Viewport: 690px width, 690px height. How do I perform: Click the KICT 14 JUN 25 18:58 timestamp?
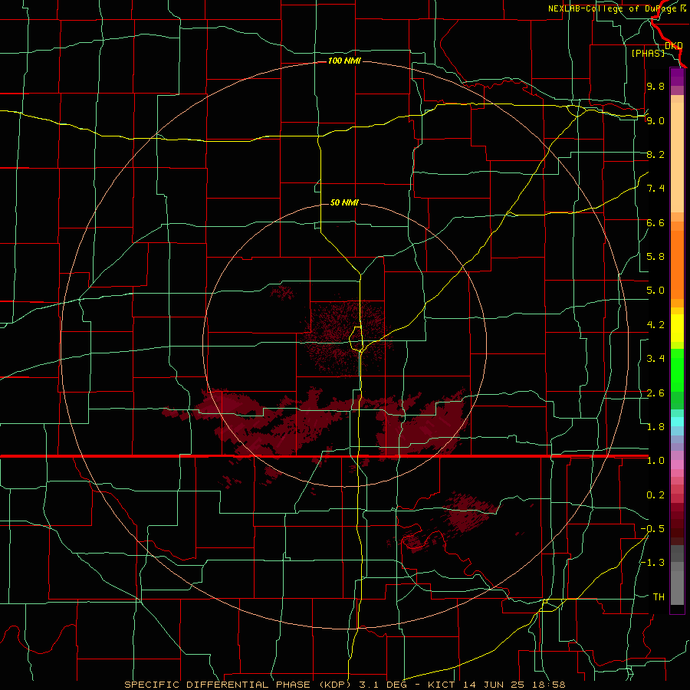click(496, 685)
